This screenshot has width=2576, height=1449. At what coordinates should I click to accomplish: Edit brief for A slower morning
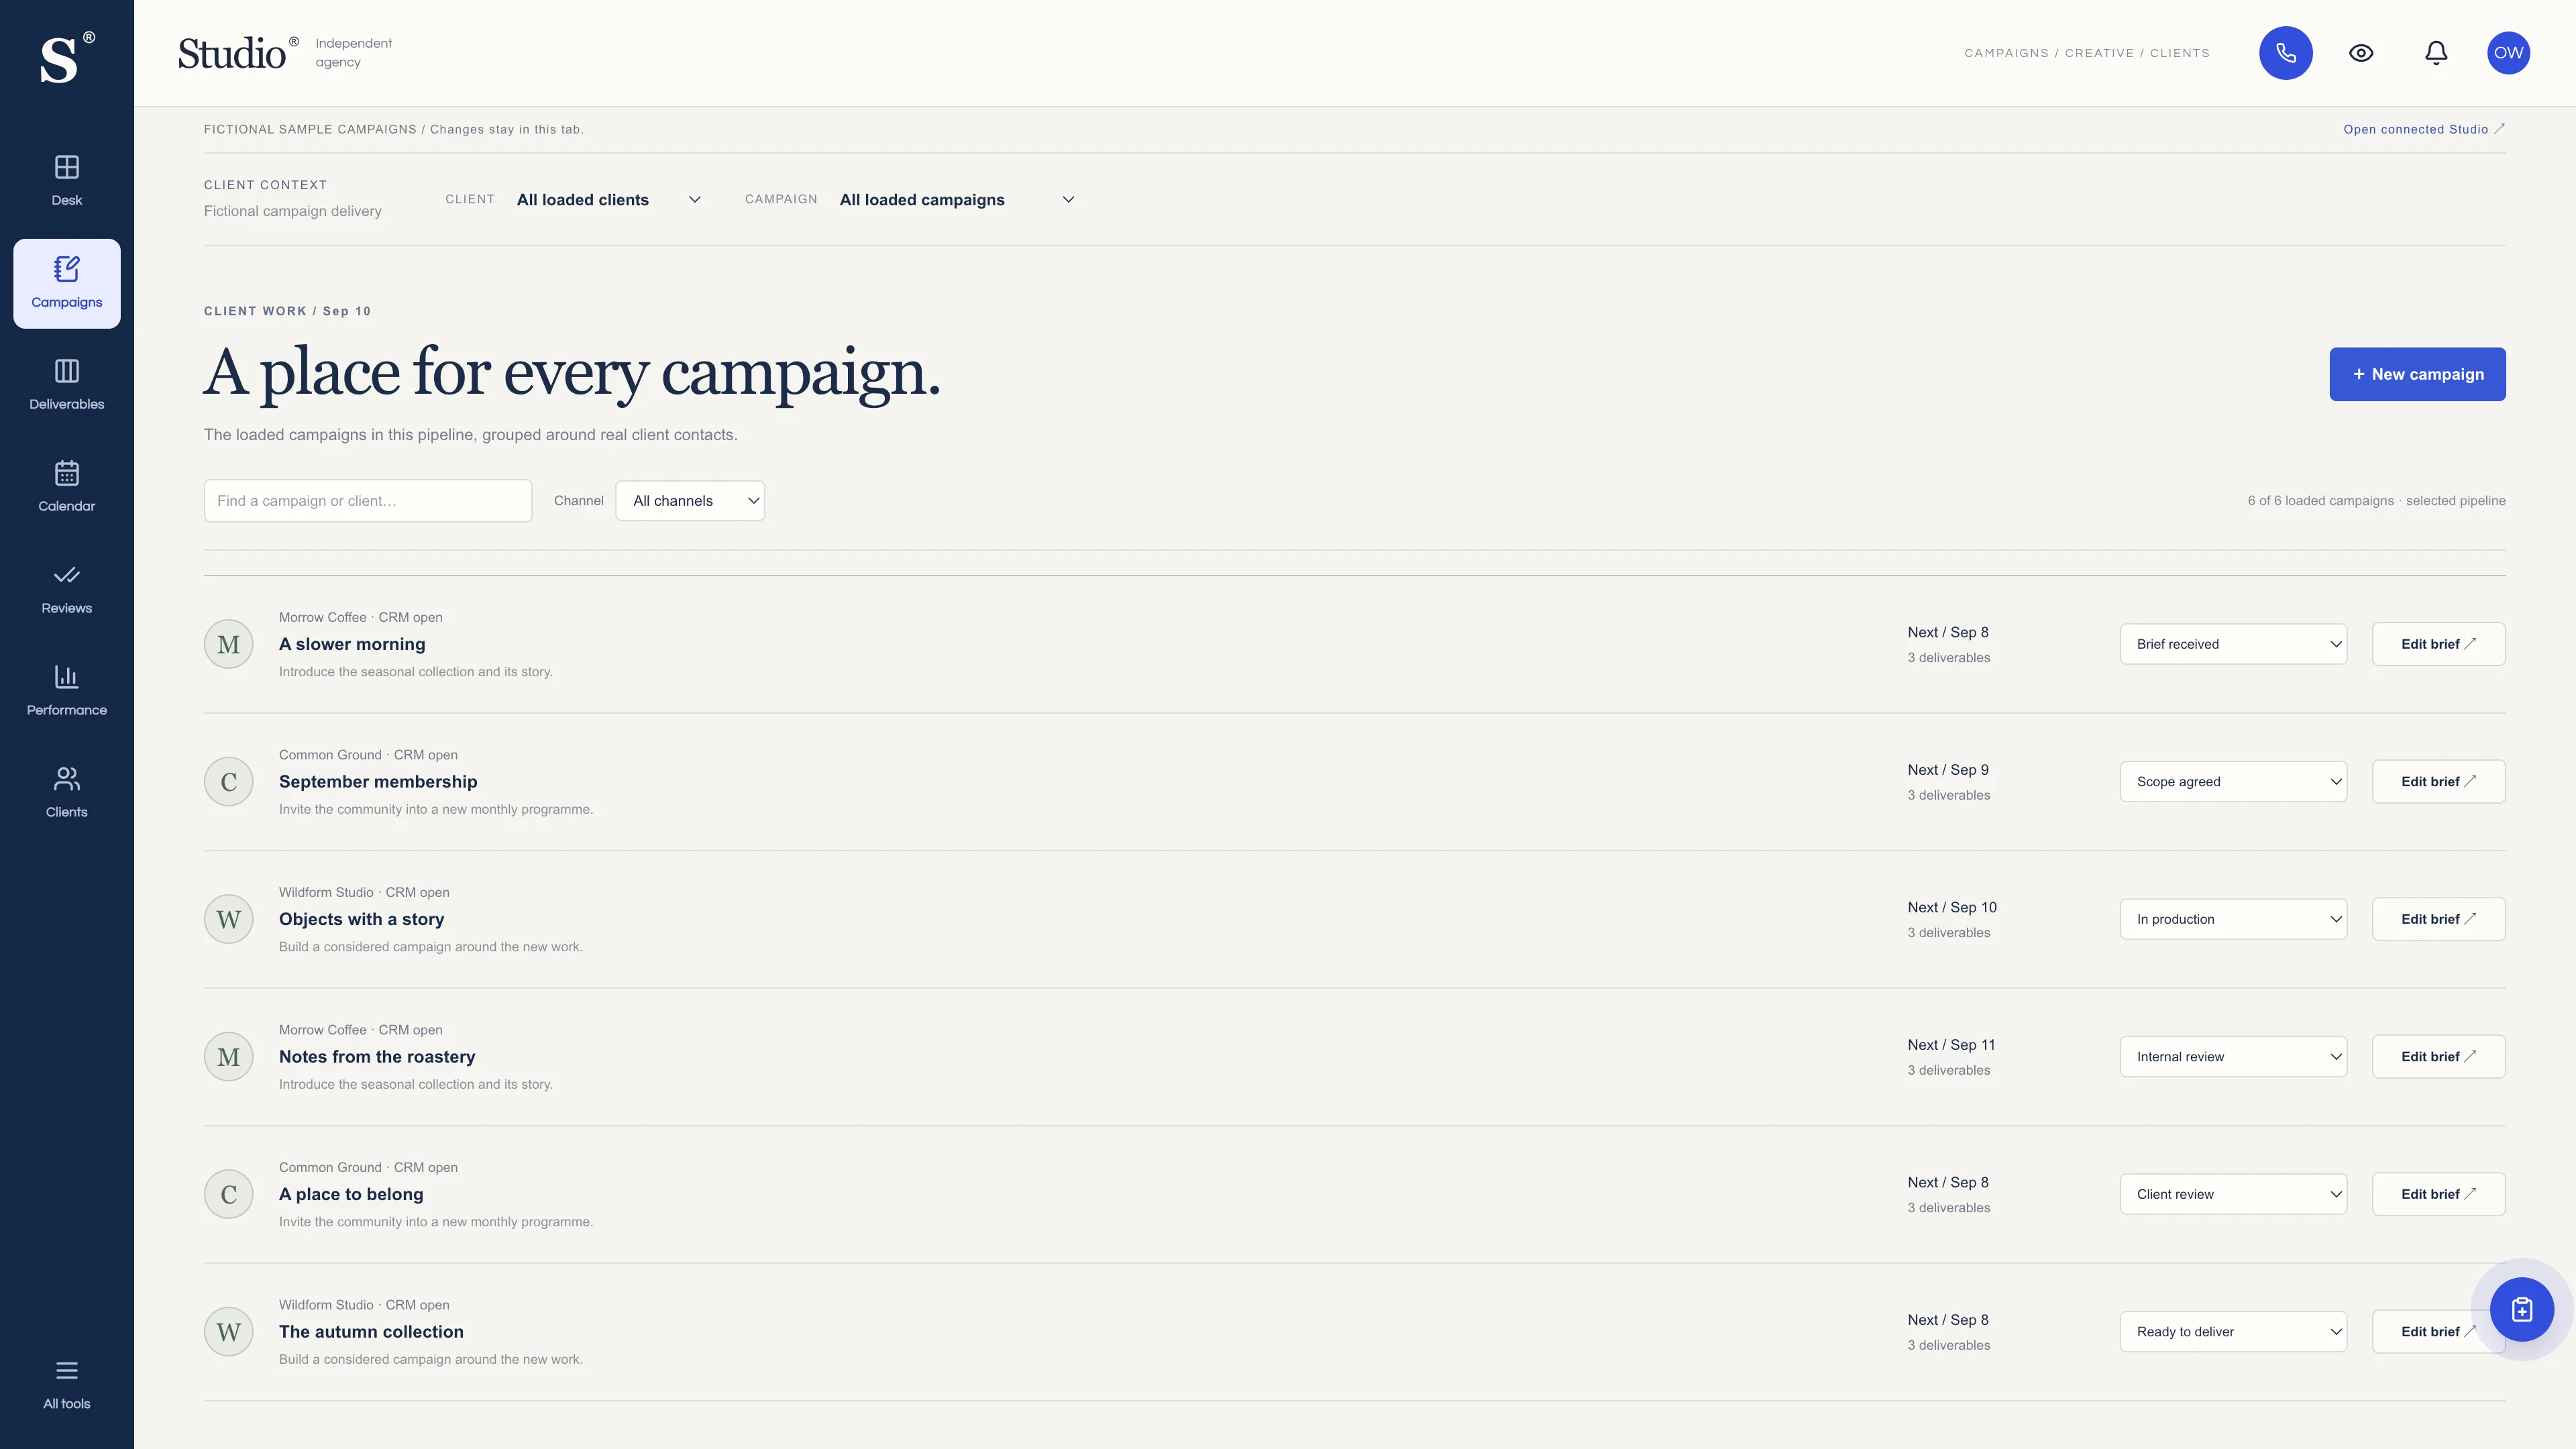[2438, 644]
